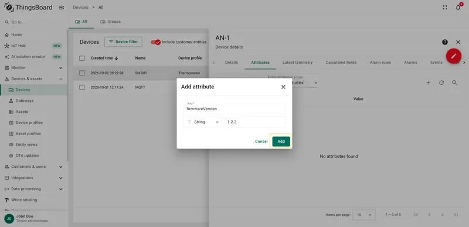
Task: Open Assets in the sidebar
Action: pos(22,112)
